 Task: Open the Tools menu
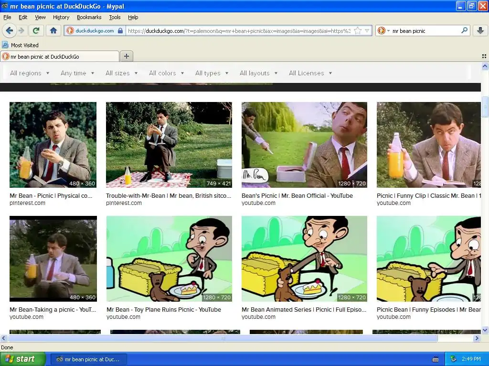click(x=115, y=17)
